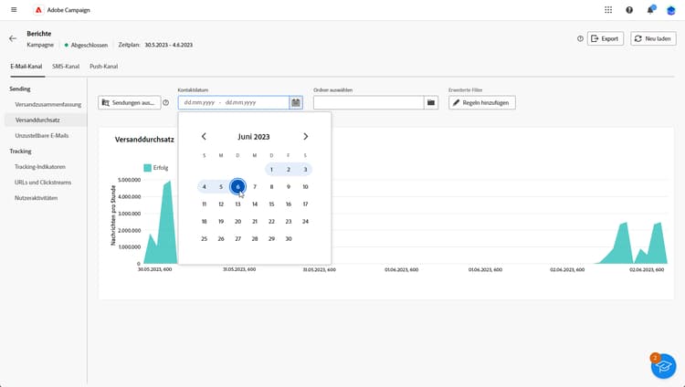Image resolution: width=685 pixels, height=387 pixels.
Task: Select June 3 in the calendar
Action: click(305, 170)
